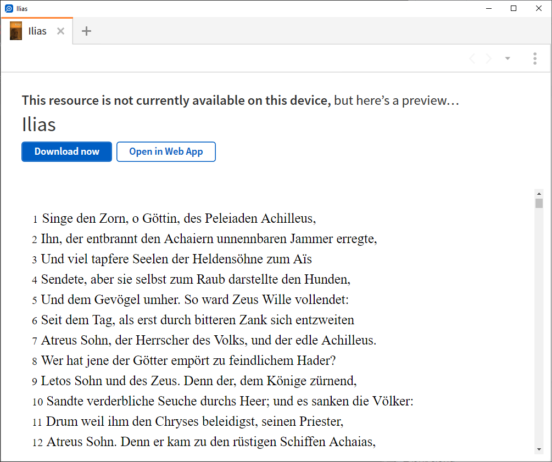Click verse 'Seit dem Tag, als erst'
Viewport: 552px width, 462px height.
[x=198, y=320]
